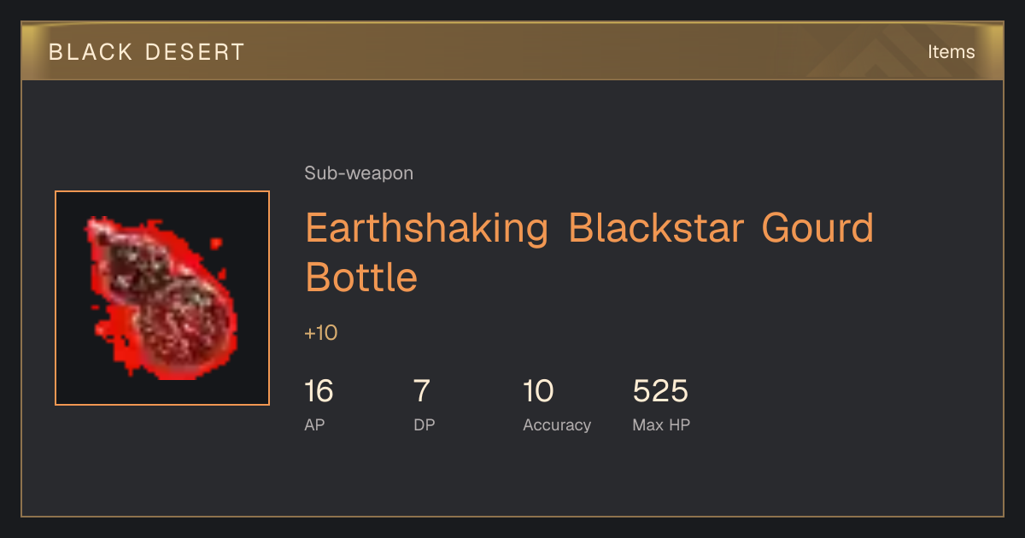Screen dimensions: 1025x538
Task: Select the Max HP value 525
Action: [x=660, y=391]
